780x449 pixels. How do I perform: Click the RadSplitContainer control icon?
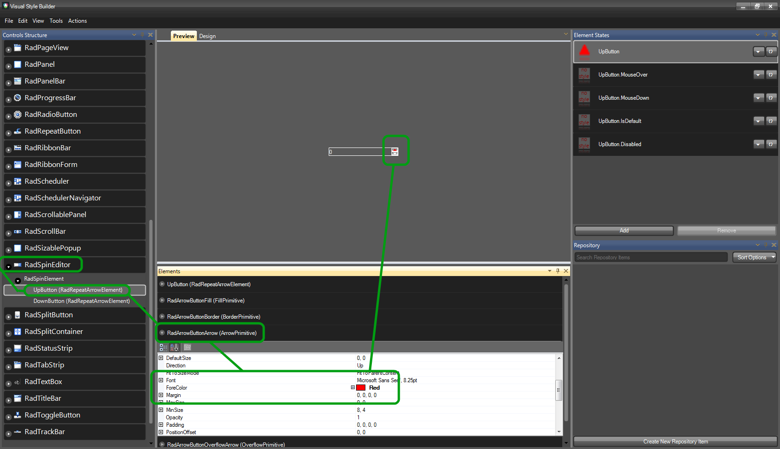[18, 331]
